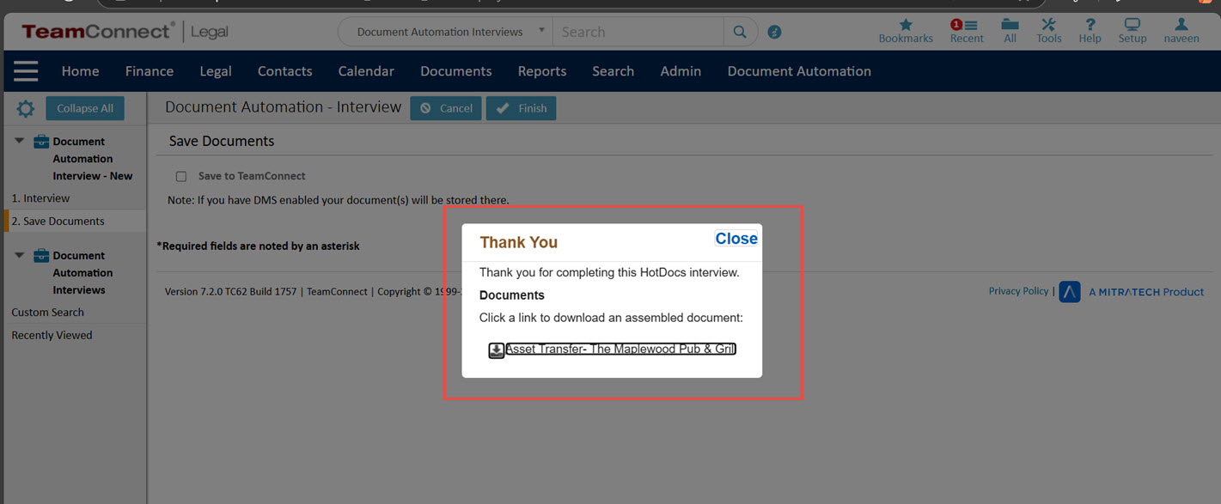Open the hamburger navigation menu
Viewport: 1221px width, 504px height.
point(25,70)
